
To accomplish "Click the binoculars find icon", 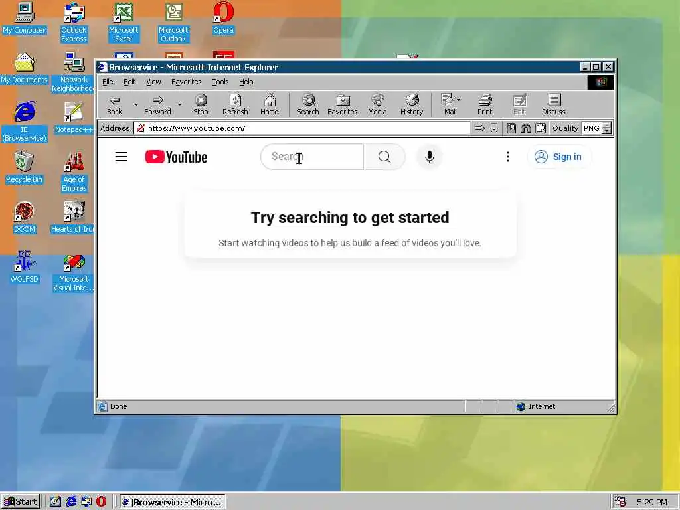I will [x=526, y=128].
